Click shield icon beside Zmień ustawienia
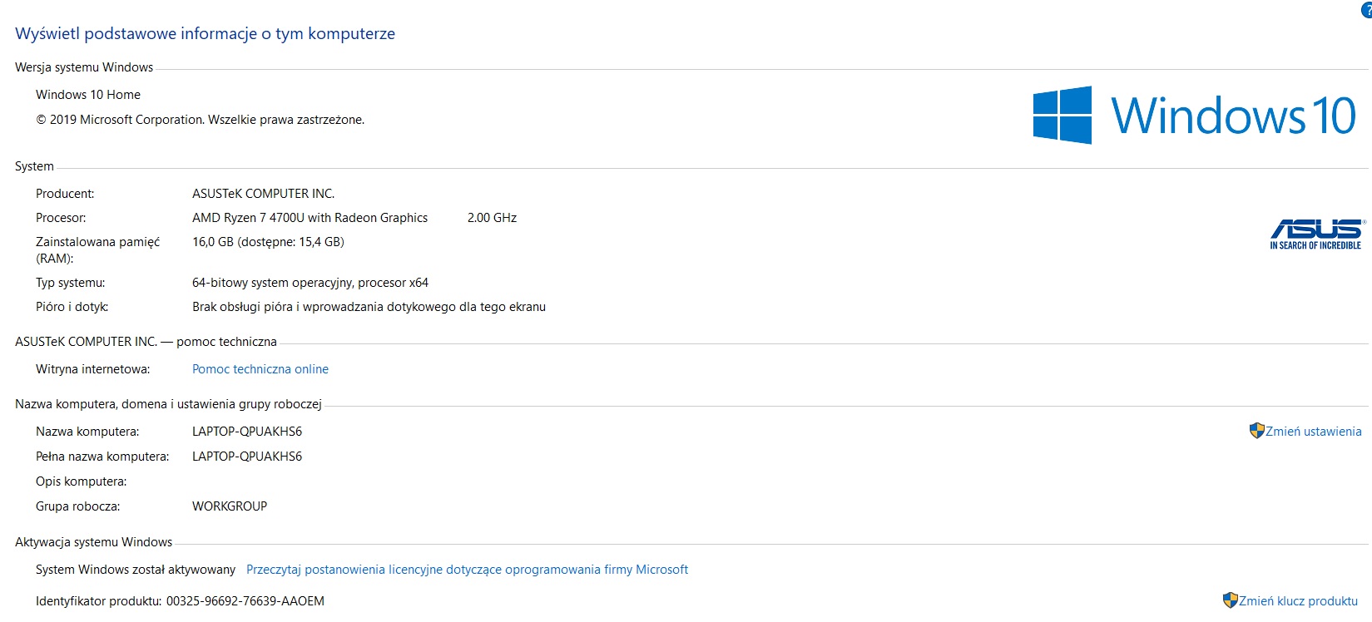 click(1256, 431)
